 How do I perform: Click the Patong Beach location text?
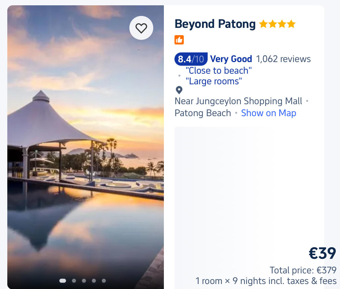click(x=203, y=113)
